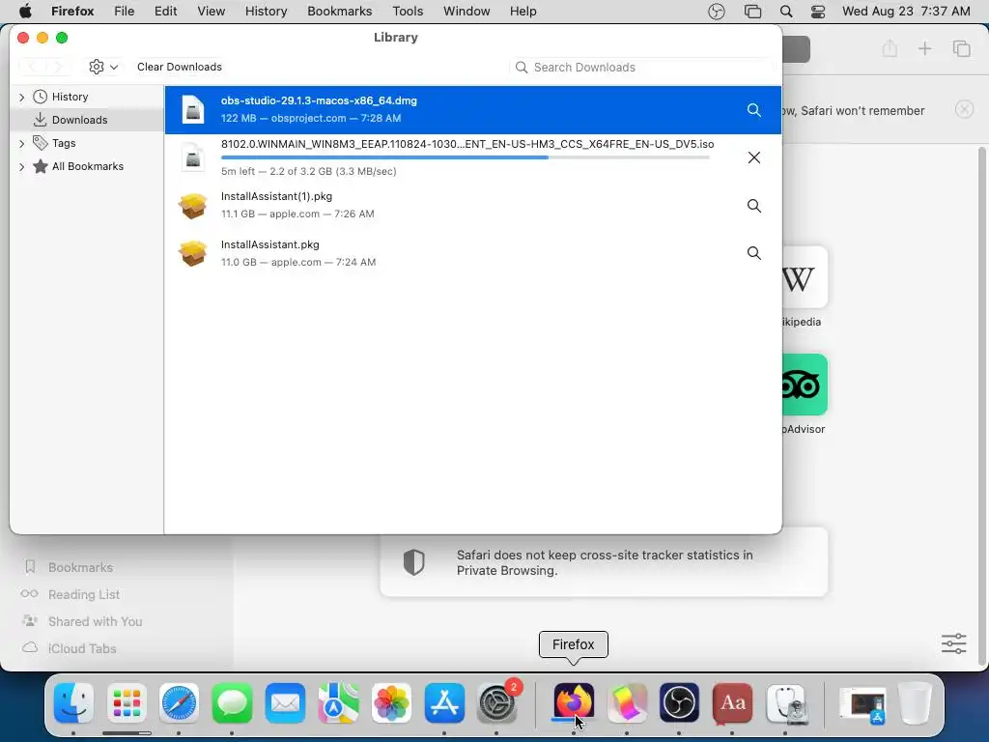The height and width of the screenshot is (742, 989).
Task: Open Photos from the Dock
Action: [391, 703]
